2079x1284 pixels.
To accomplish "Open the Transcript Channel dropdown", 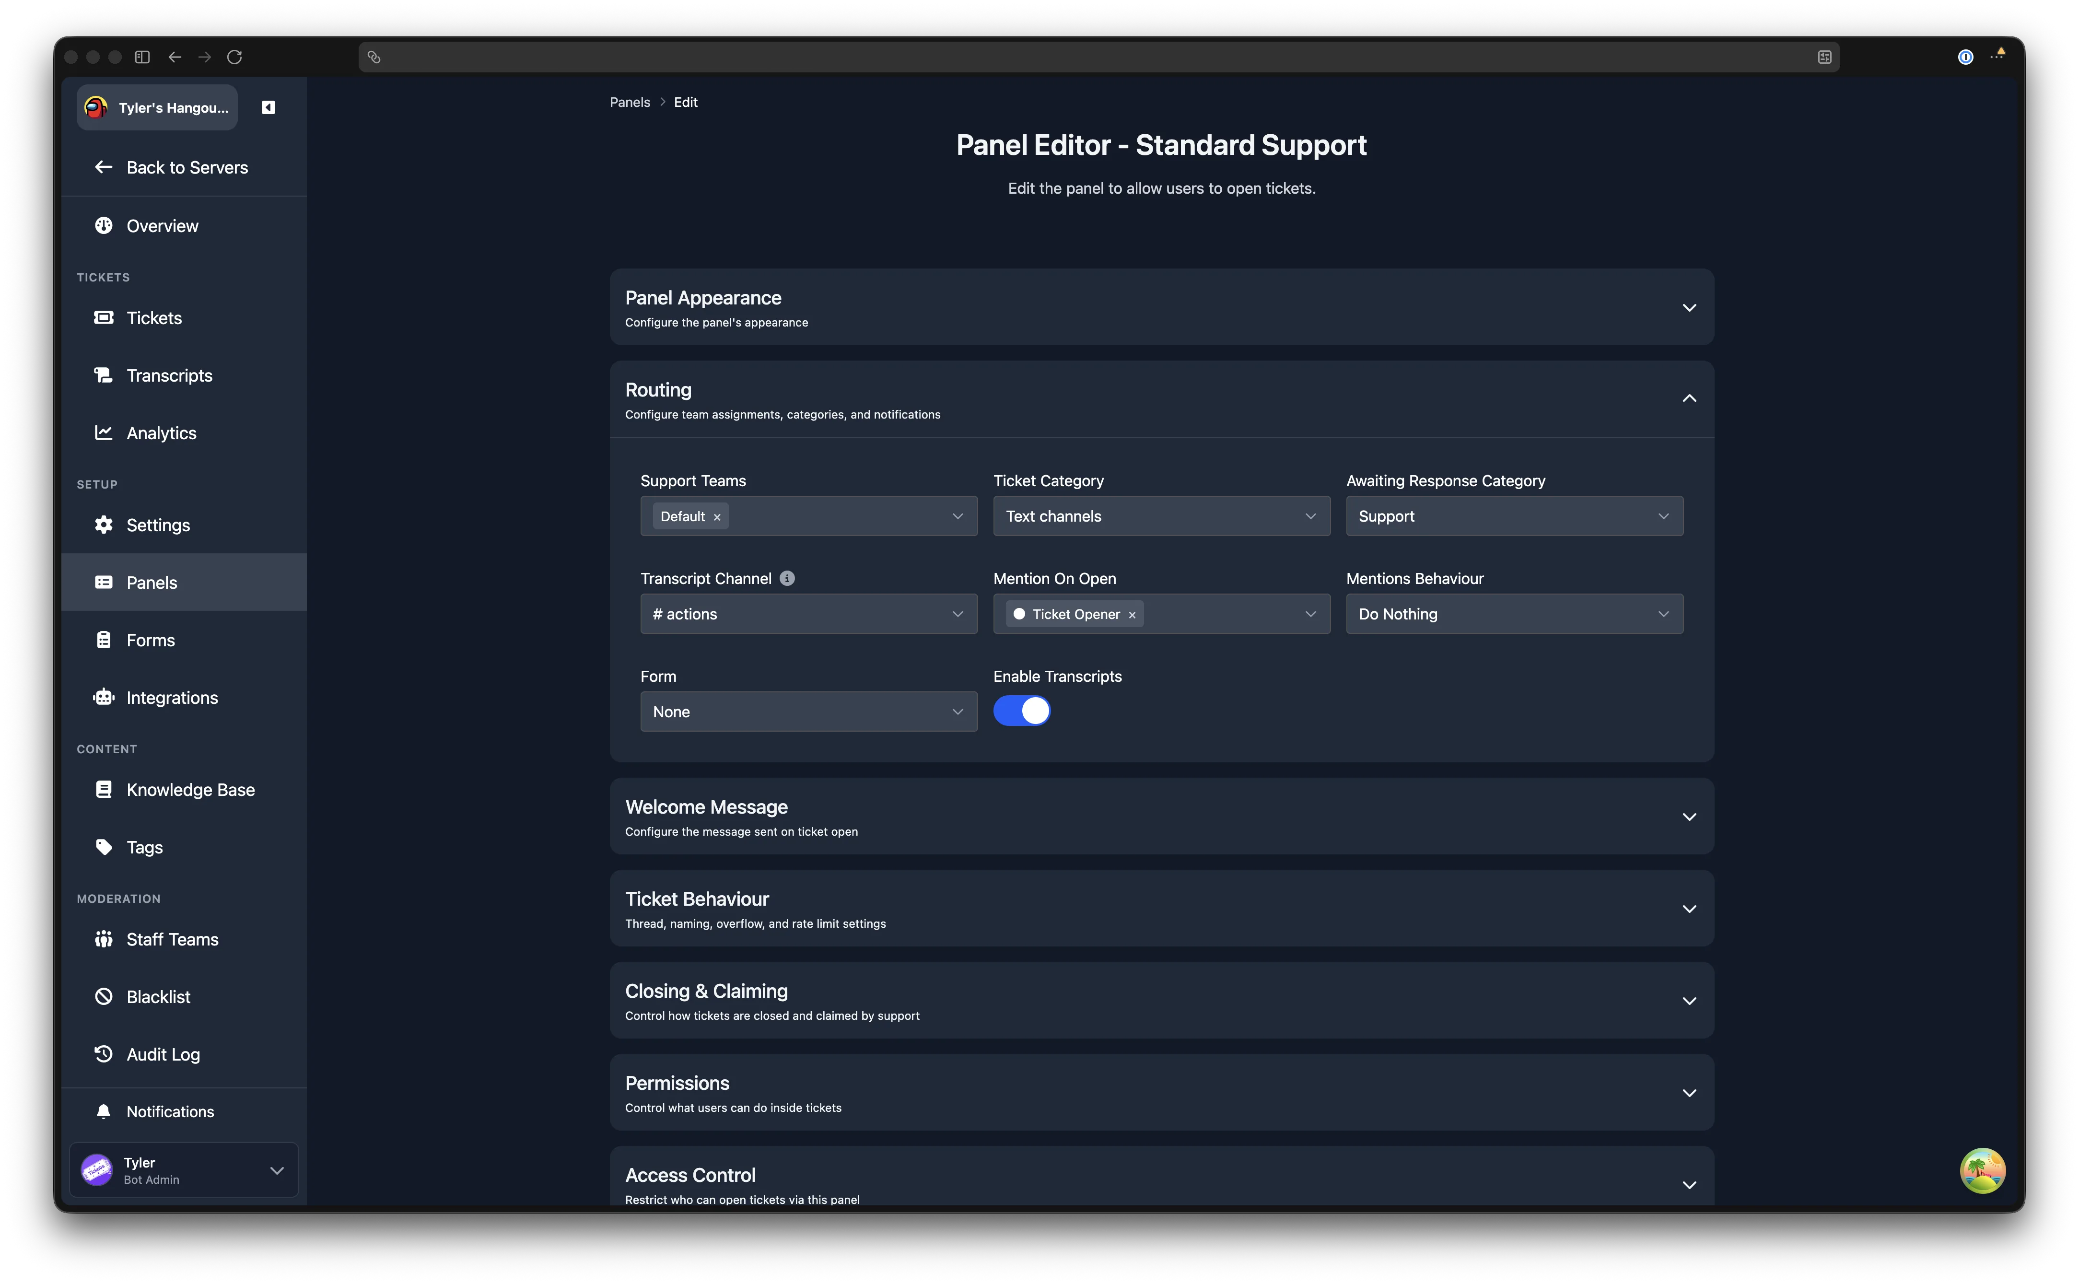I will point(808,614).
